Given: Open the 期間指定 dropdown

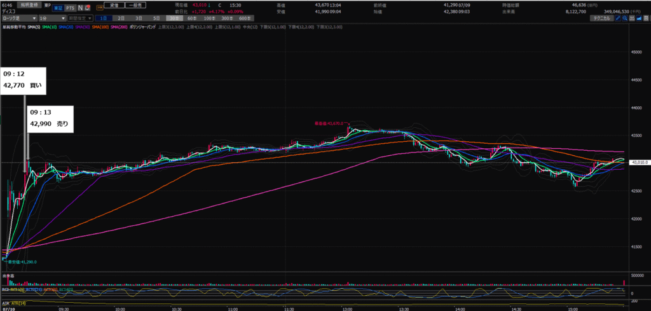Looking at the screenshot, I should pos(80,18).
